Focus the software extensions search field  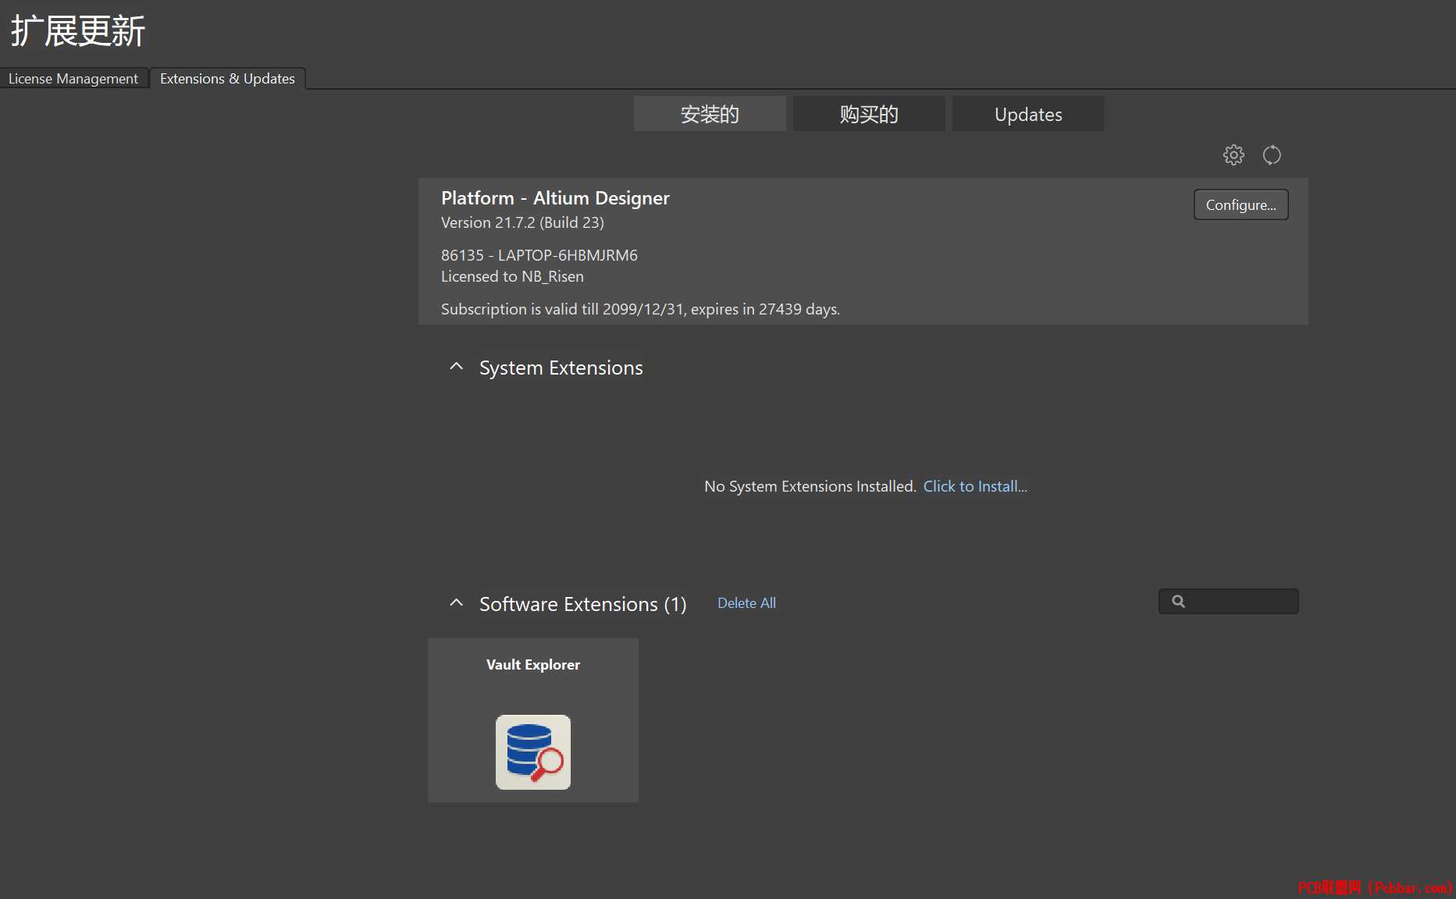tap(1229, 602)
